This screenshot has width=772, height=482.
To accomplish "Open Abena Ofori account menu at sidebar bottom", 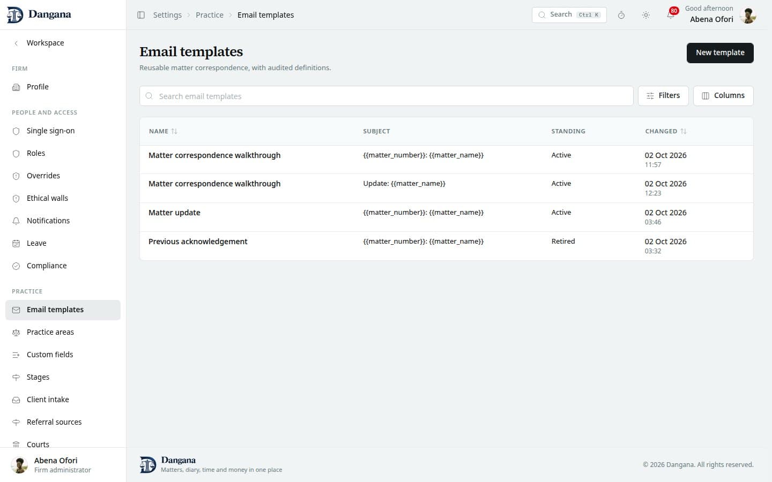I will click(x=63, y=465).
